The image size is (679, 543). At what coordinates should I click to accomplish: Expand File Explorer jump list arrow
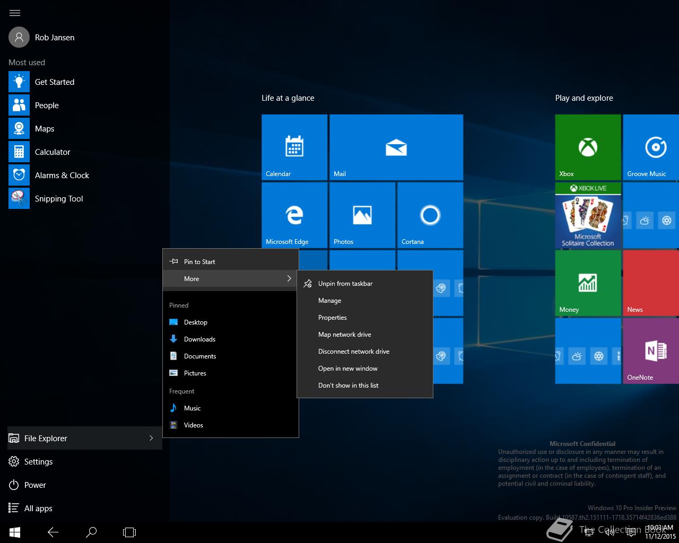tap(151, 438)
